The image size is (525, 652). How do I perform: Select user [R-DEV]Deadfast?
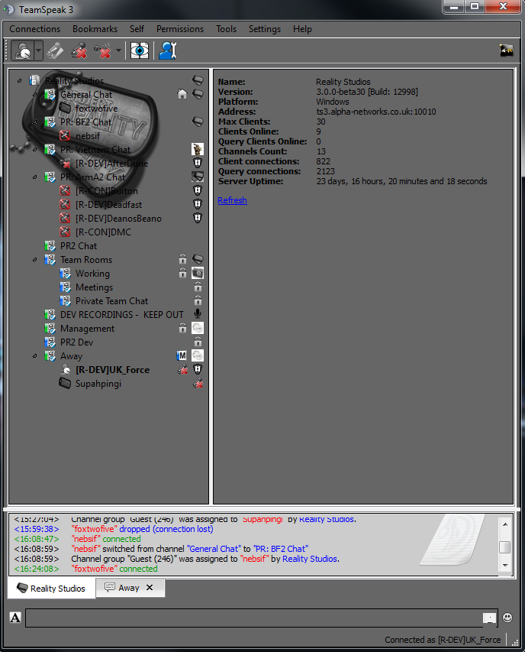pyautogui.click(x=108, y=205)
